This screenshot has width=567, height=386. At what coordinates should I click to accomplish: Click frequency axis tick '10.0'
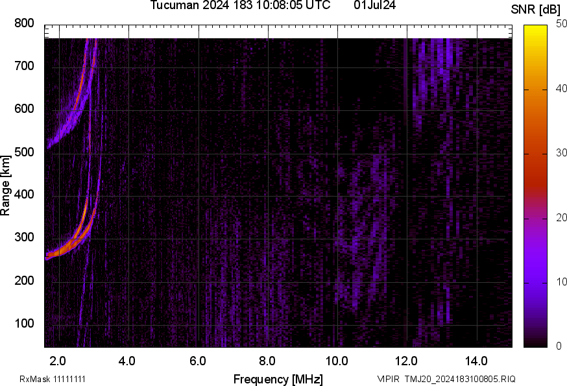(x=337, y=361)
